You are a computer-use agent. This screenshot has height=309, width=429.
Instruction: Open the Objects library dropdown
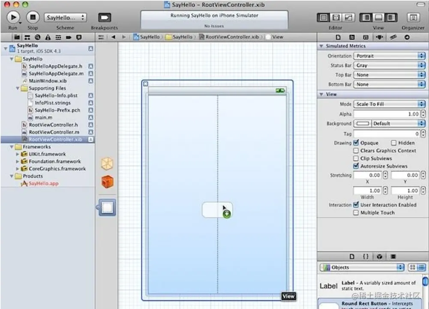[x=362, y=267]
